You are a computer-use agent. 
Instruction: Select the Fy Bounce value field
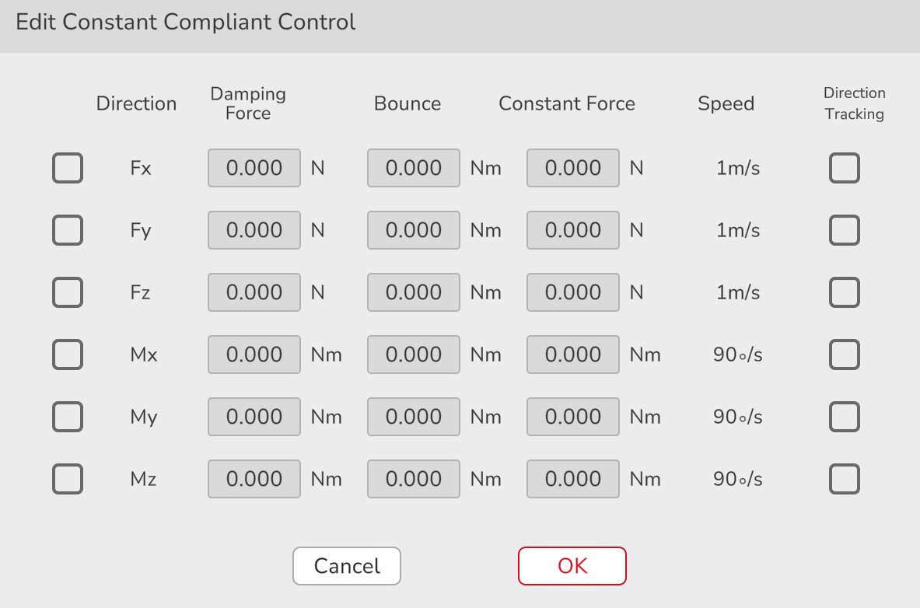(x=414, y=230)
